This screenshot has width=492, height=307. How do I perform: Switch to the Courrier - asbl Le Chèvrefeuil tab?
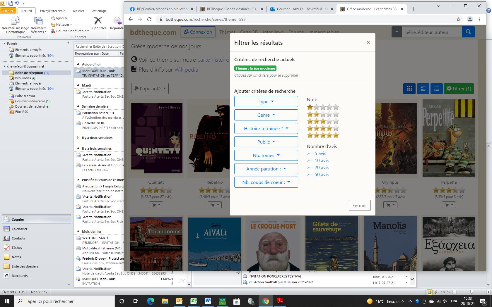click(301, 9)
